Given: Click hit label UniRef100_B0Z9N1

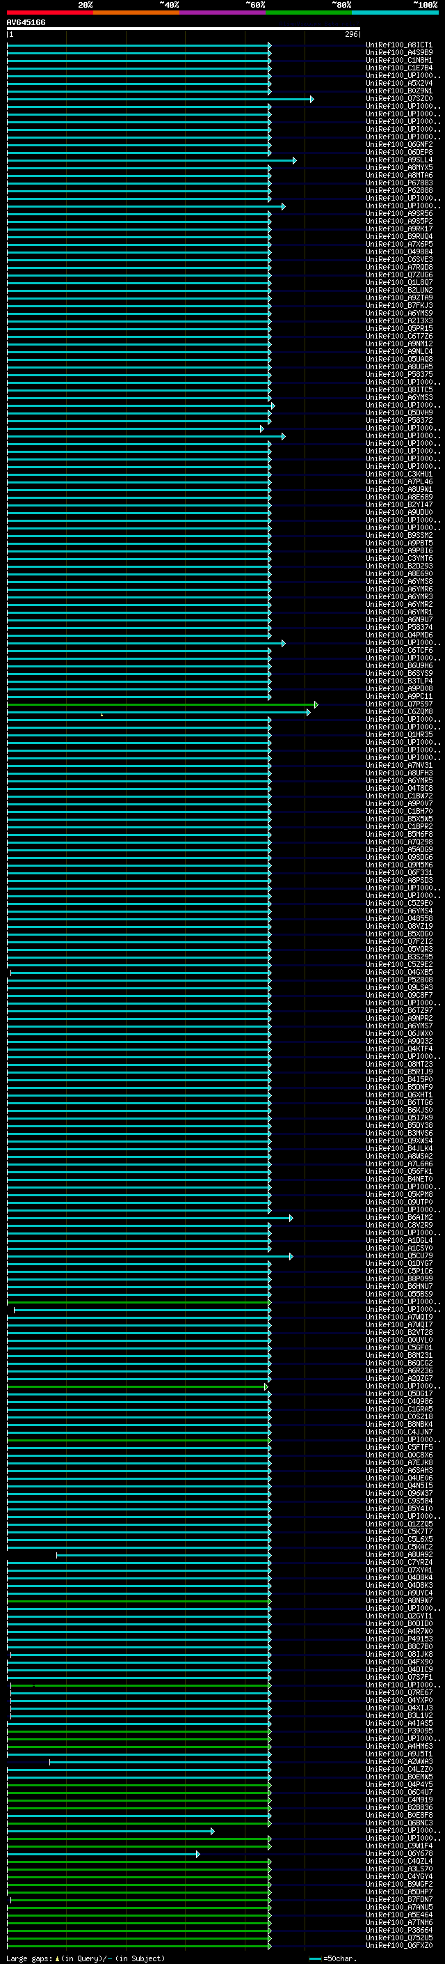Looking at the screenshot, I should click(398, 91).
